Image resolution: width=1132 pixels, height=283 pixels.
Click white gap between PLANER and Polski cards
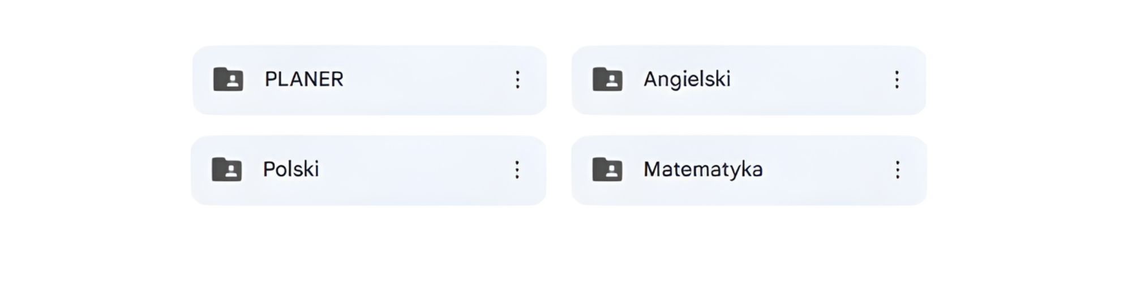[x=369, y=125]
